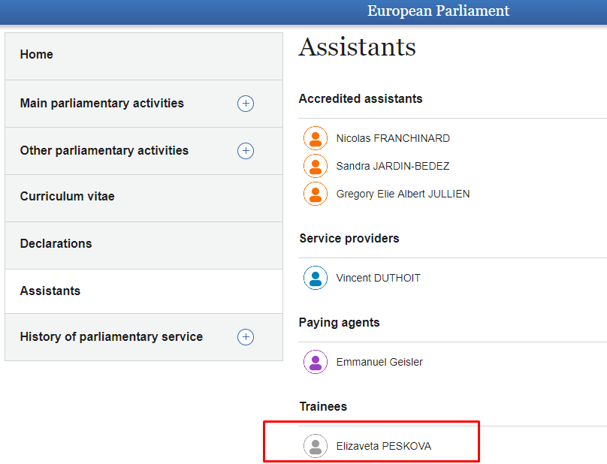Click the trainee name Elizaveta PESKOVA
This screenshot has height=464, width=607.
[x=384, y=446]
